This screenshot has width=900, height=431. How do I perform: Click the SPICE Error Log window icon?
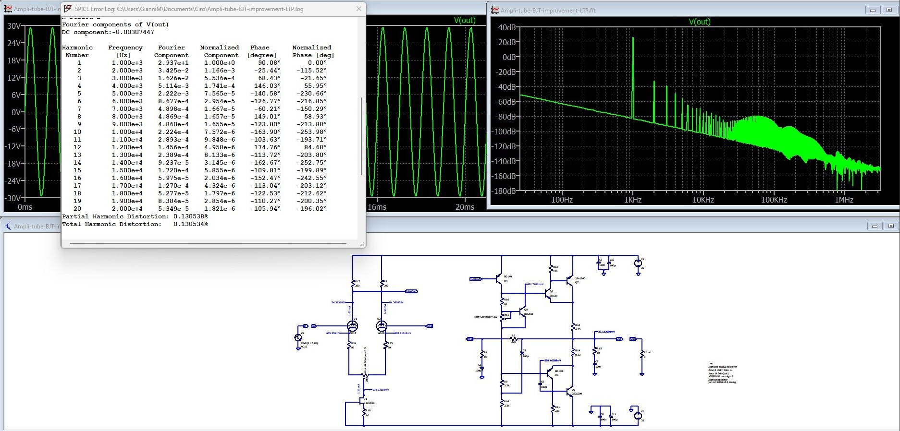point(68,9)
